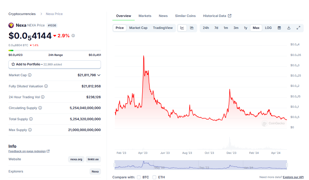This screenshot has width=309, height=180.
Task: Click the 5,254,040,000,000 circulating supply value
Action: click(x=85, y=108)
